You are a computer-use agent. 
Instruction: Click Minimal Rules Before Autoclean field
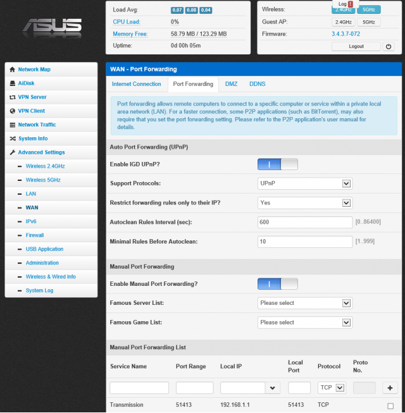[x=305, y=242]
